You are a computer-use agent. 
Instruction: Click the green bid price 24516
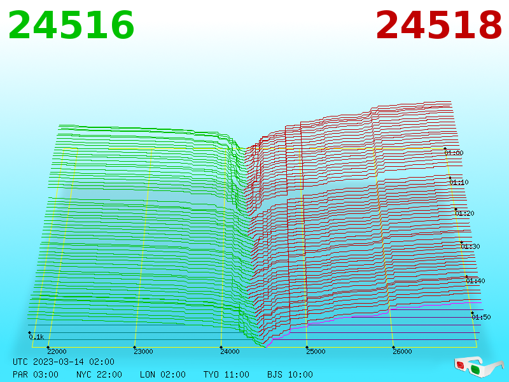[x=71, y=25]
